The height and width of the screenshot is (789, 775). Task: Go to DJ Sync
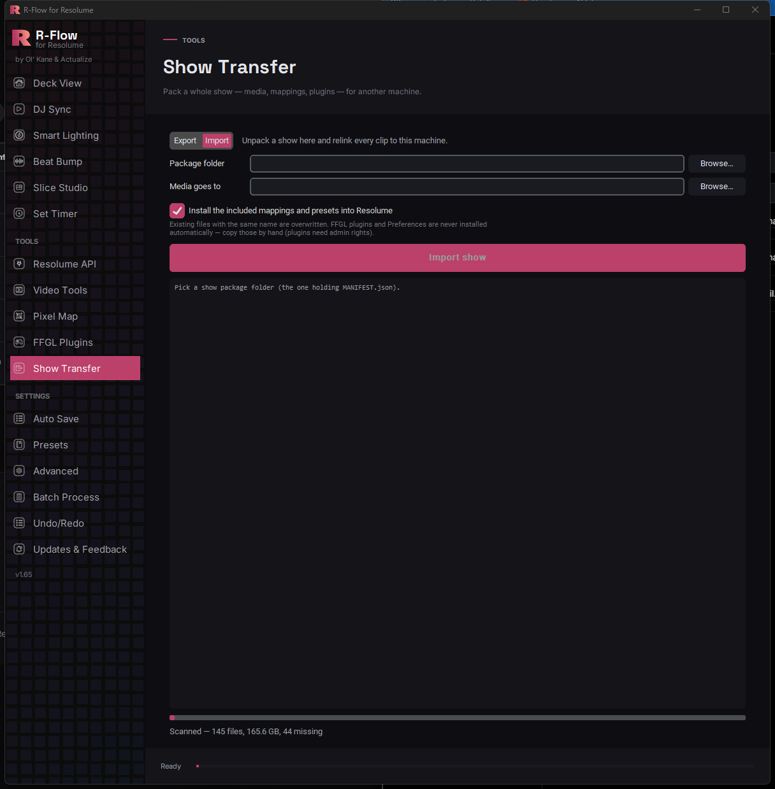pyautogui.click(x=75, y=109)
